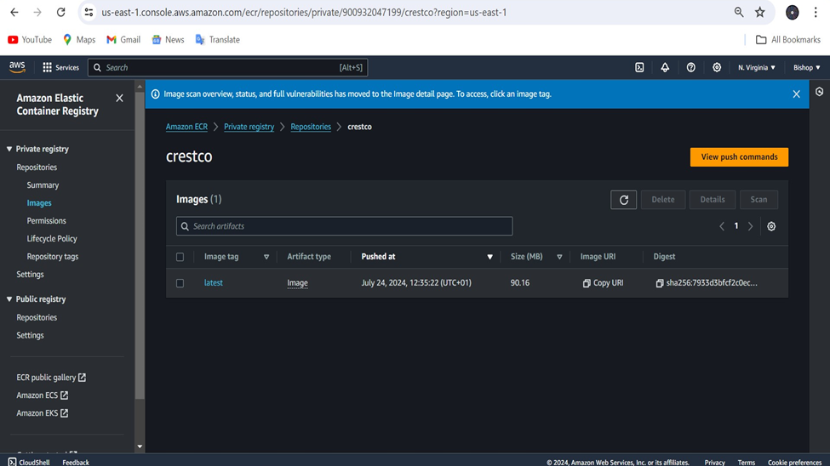Open Amazon EKS external link
This screenshot has height=466, width=830.
tap(43, 413)
